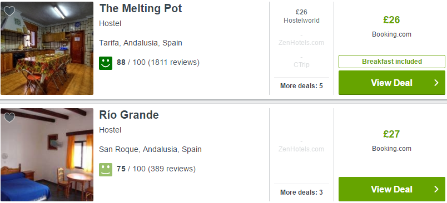Click £26 Booking.com price for Melting Pot
This screenshot has height=203, width=447.
[391, 26]
